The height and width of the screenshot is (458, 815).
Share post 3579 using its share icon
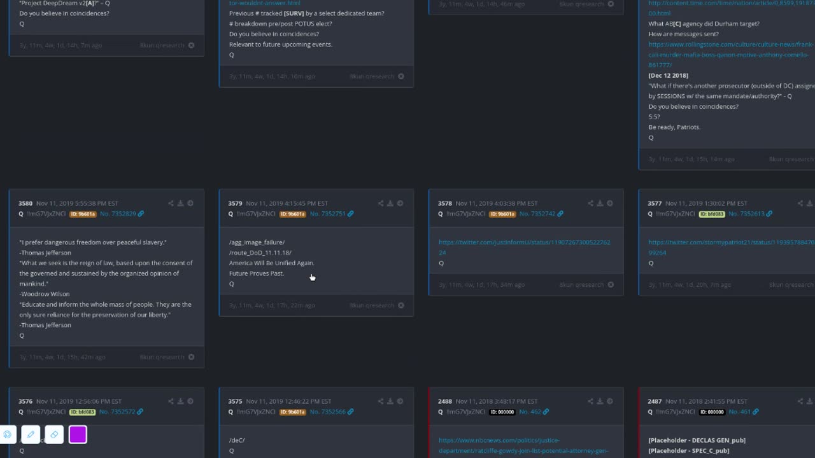381,204
